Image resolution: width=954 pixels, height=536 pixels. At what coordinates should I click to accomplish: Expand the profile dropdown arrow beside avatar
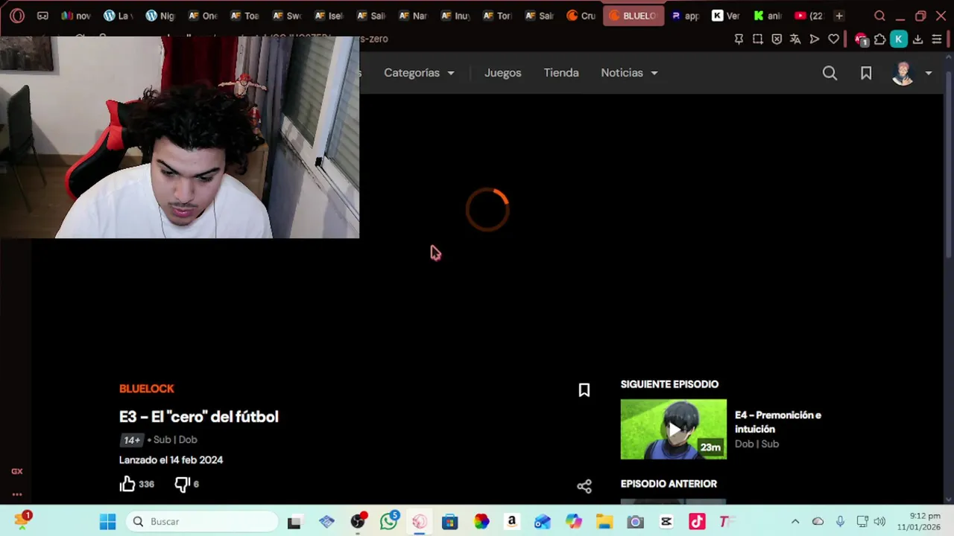[x=929, y=73]
